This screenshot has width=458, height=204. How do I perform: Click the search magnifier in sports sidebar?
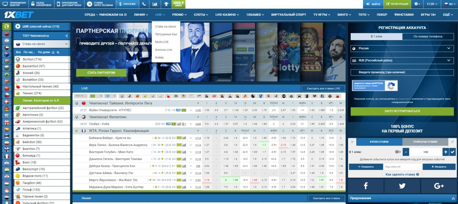tap(58, 52)
